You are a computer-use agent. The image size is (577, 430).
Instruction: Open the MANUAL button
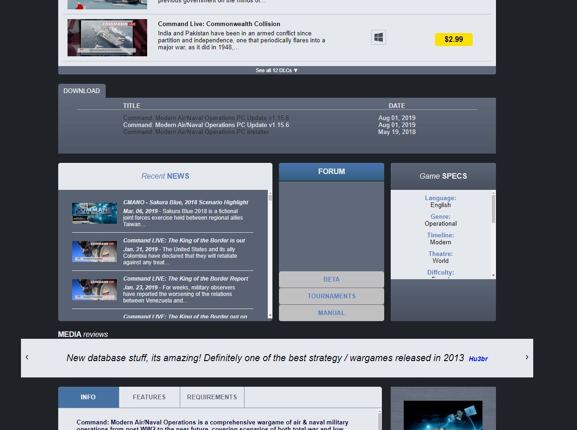coord(332,313)
